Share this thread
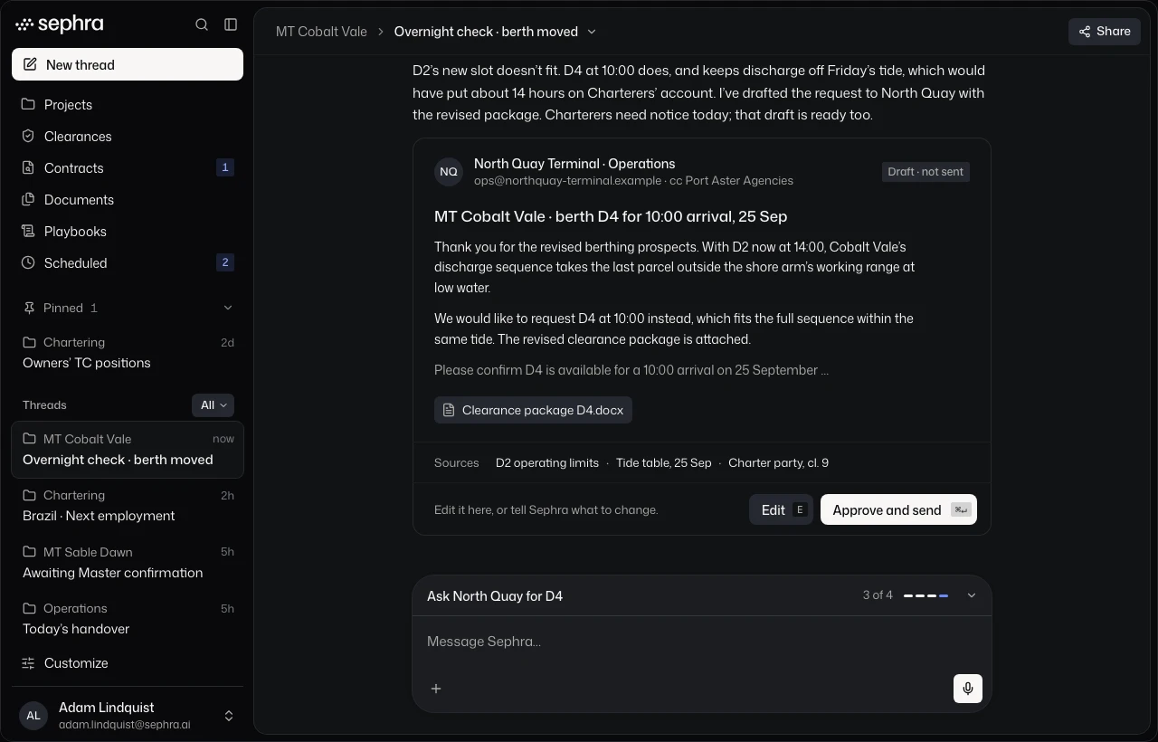 pyautogui.click(x=1104, y=32)
